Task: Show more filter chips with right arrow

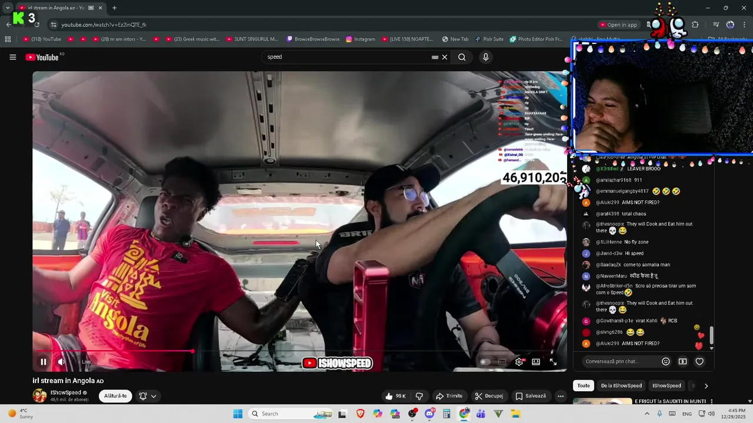Action: [x=706, y=386]
